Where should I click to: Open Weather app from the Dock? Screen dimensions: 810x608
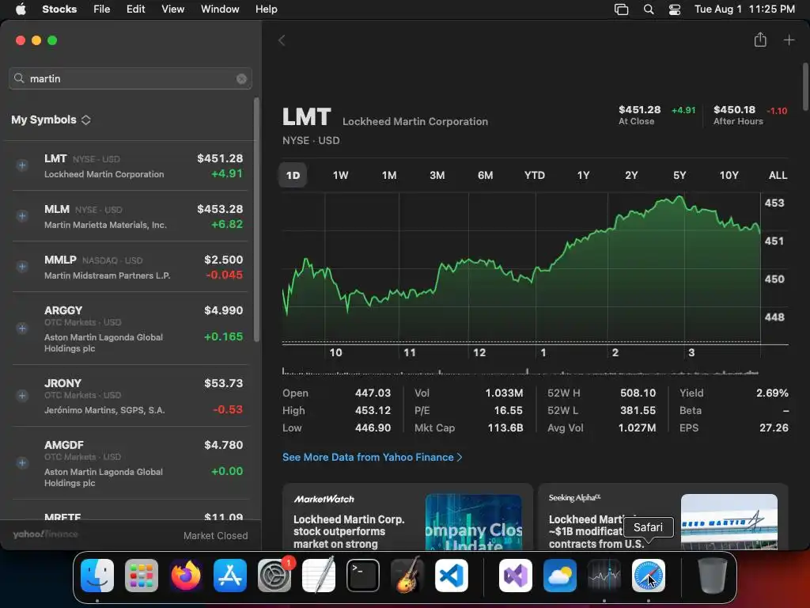[560, 576]
